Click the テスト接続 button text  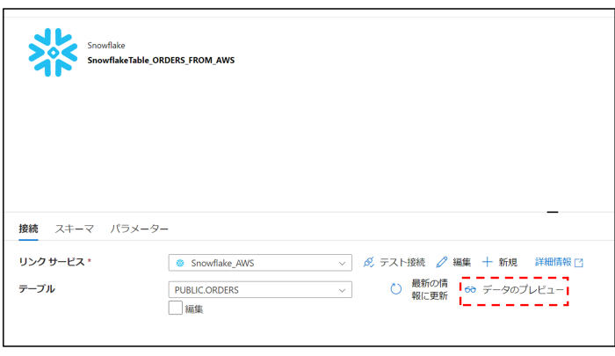pyautogui.click(x=402, y=262)
